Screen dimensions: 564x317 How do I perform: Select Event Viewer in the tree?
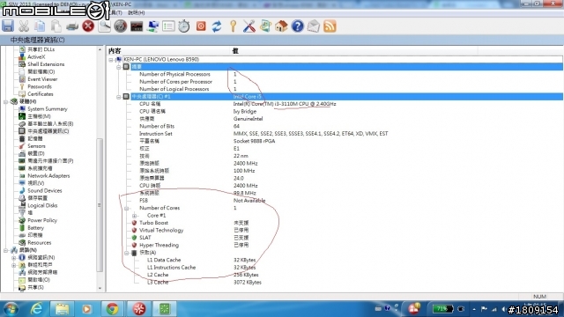click(42, 79)
